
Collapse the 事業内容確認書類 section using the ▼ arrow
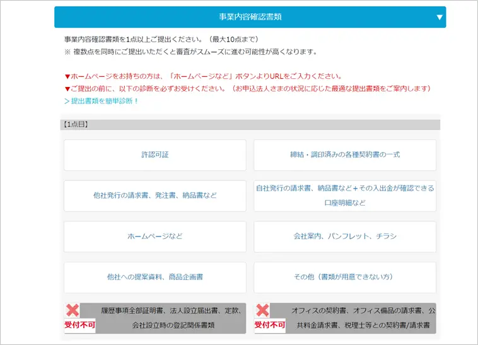[439, 17]
